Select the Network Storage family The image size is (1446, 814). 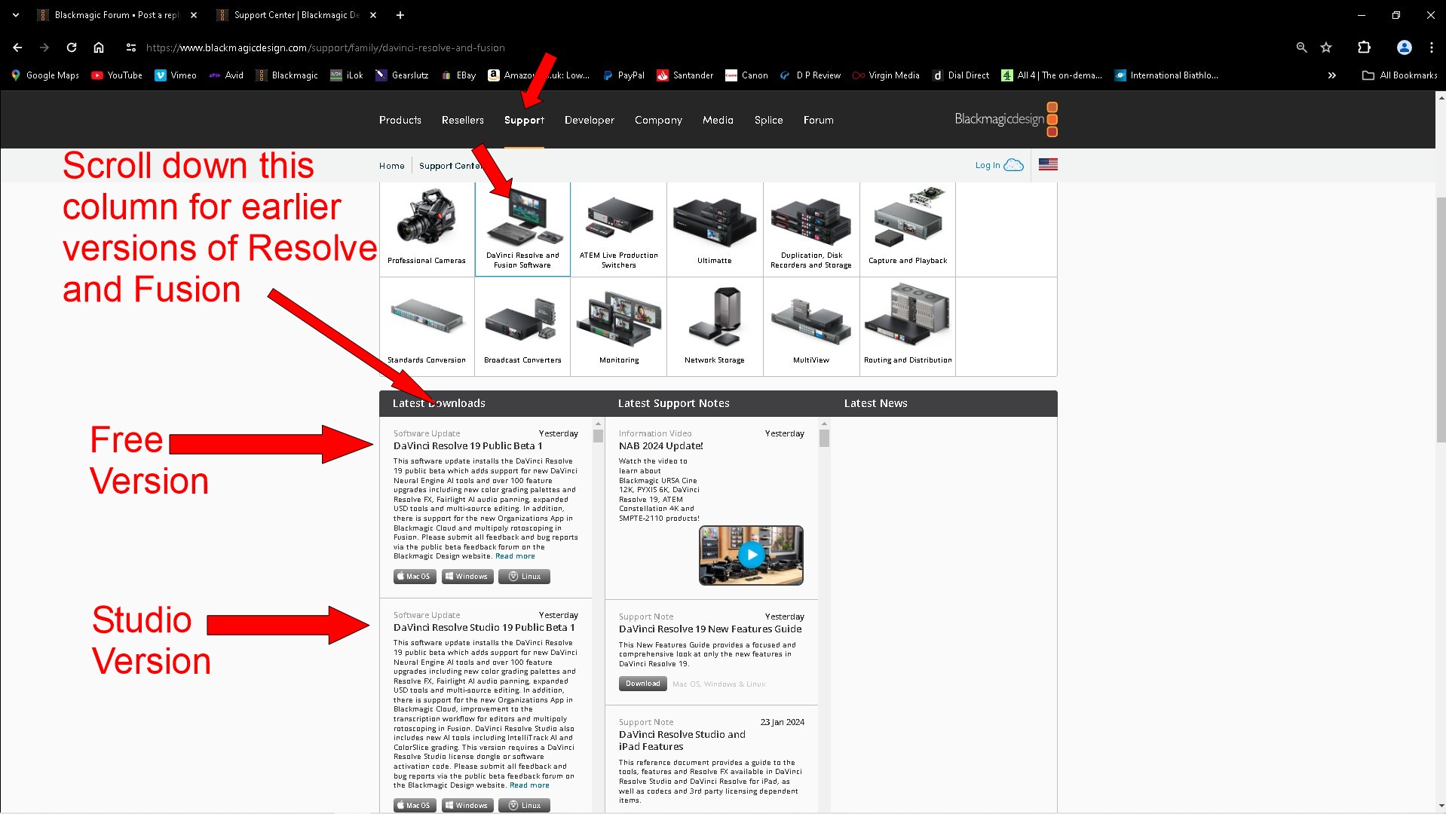715,326
